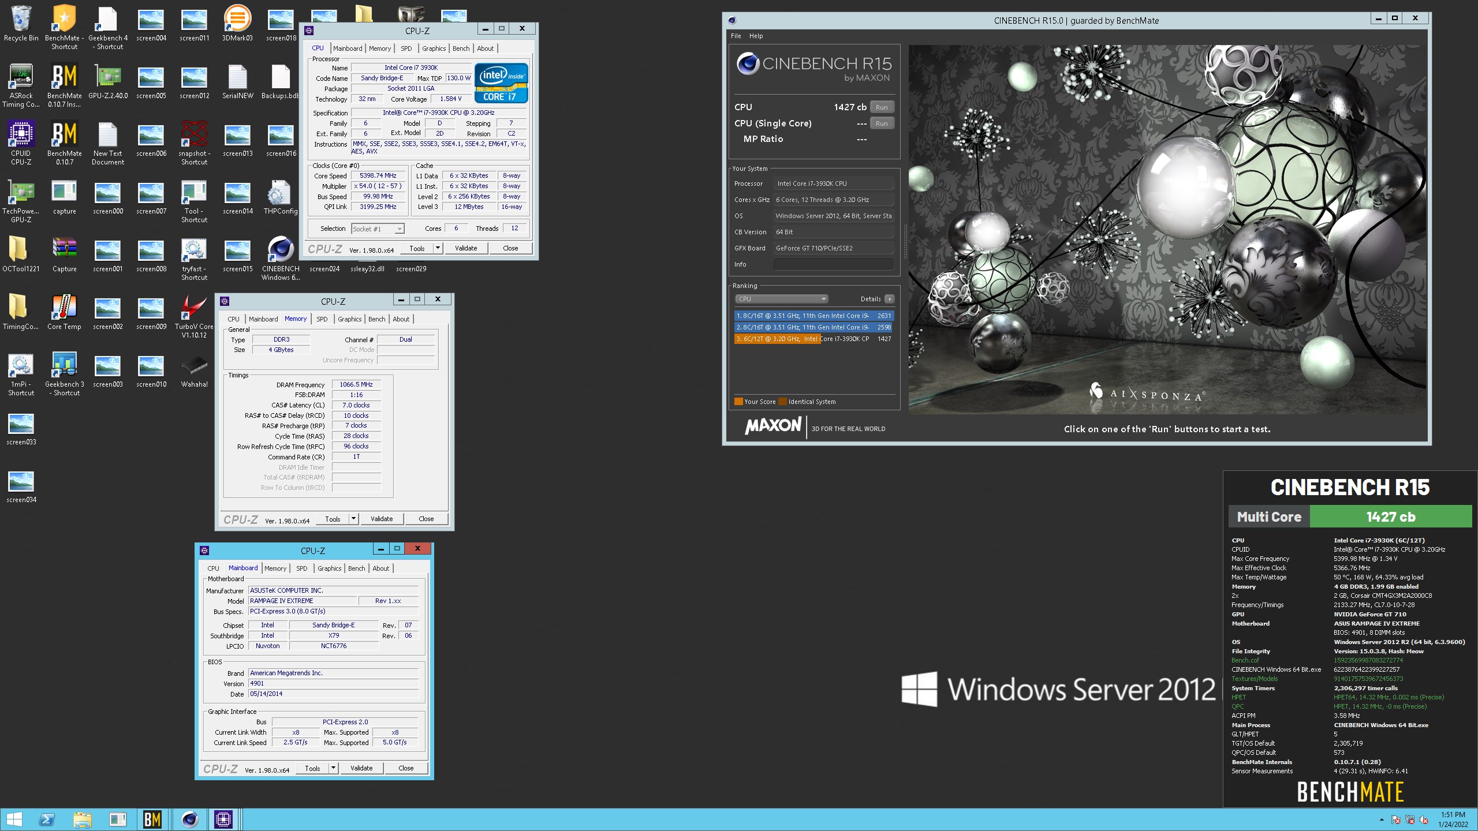The image size is (1478, 831).
Task: Expand Tools dropdown arrow in Memory CPU-Z
Action: (x=353, y=519)
